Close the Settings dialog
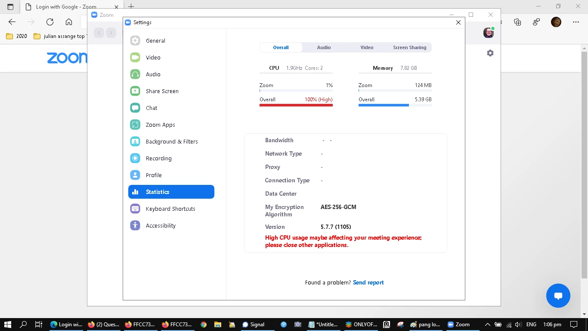Screen dimensions: 588x331 tap(458, 22)
